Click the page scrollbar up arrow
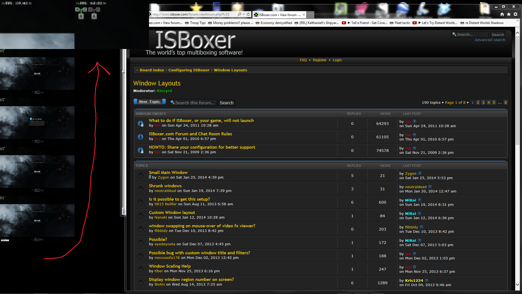The image size is (522, 294). click(x=517, y=33)
